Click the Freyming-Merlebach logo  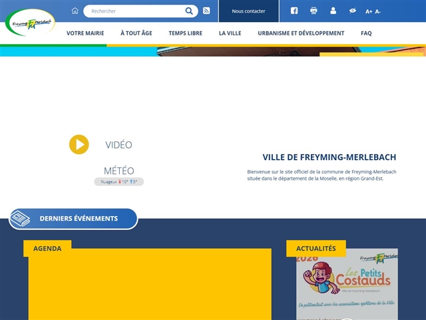30,22
